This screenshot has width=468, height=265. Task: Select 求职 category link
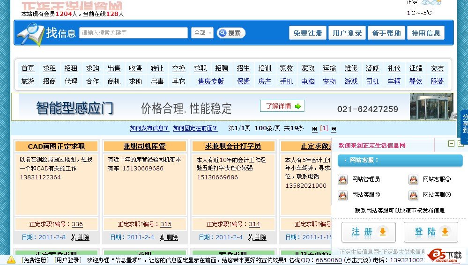coord(201,68)
